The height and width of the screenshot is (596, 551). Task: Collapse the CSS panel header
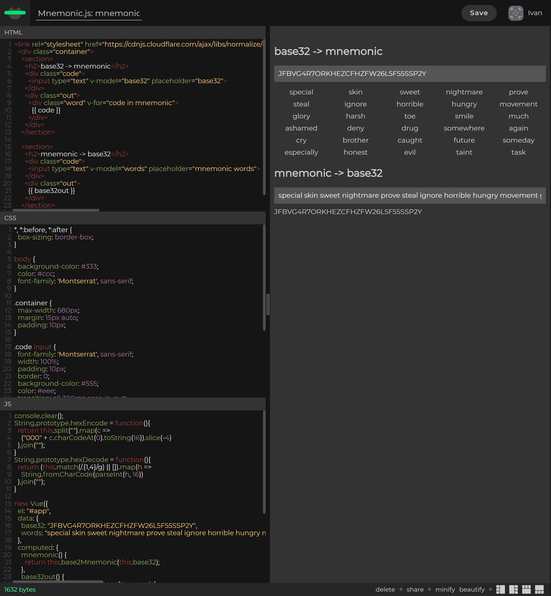[x=132, y=218]
